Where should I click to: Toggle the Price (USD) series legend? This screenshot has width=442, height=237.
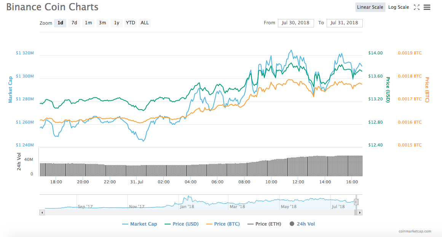pos(182,224)
